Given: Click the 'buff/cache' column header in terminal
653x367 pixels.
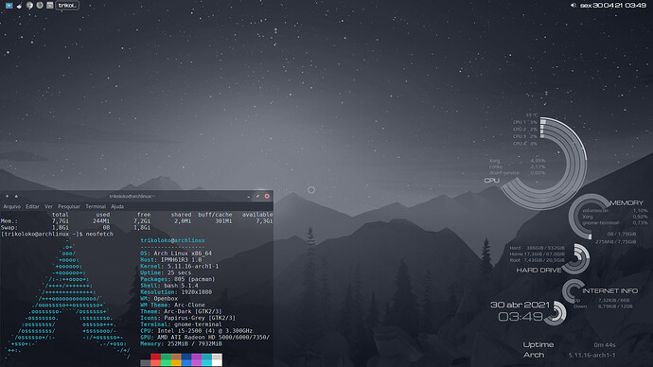Looking at the screenshot, I should tap(215, 215).
